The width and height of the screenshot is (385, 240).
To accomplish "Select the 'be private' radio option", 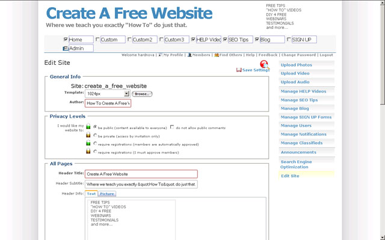I will pyautogui.click(x=95, y=136).
